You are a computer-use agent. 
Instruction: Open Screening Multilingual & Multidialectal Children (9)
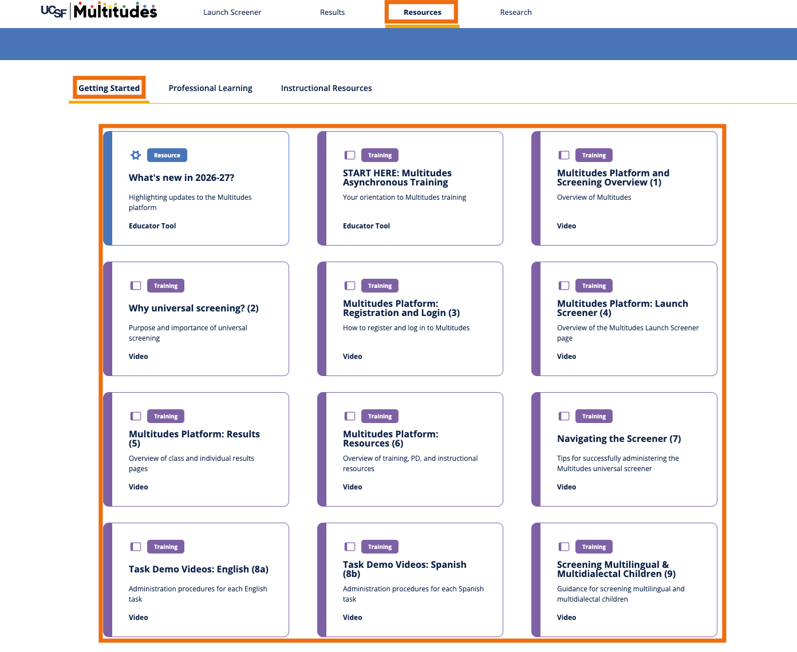tap(616, 569)
